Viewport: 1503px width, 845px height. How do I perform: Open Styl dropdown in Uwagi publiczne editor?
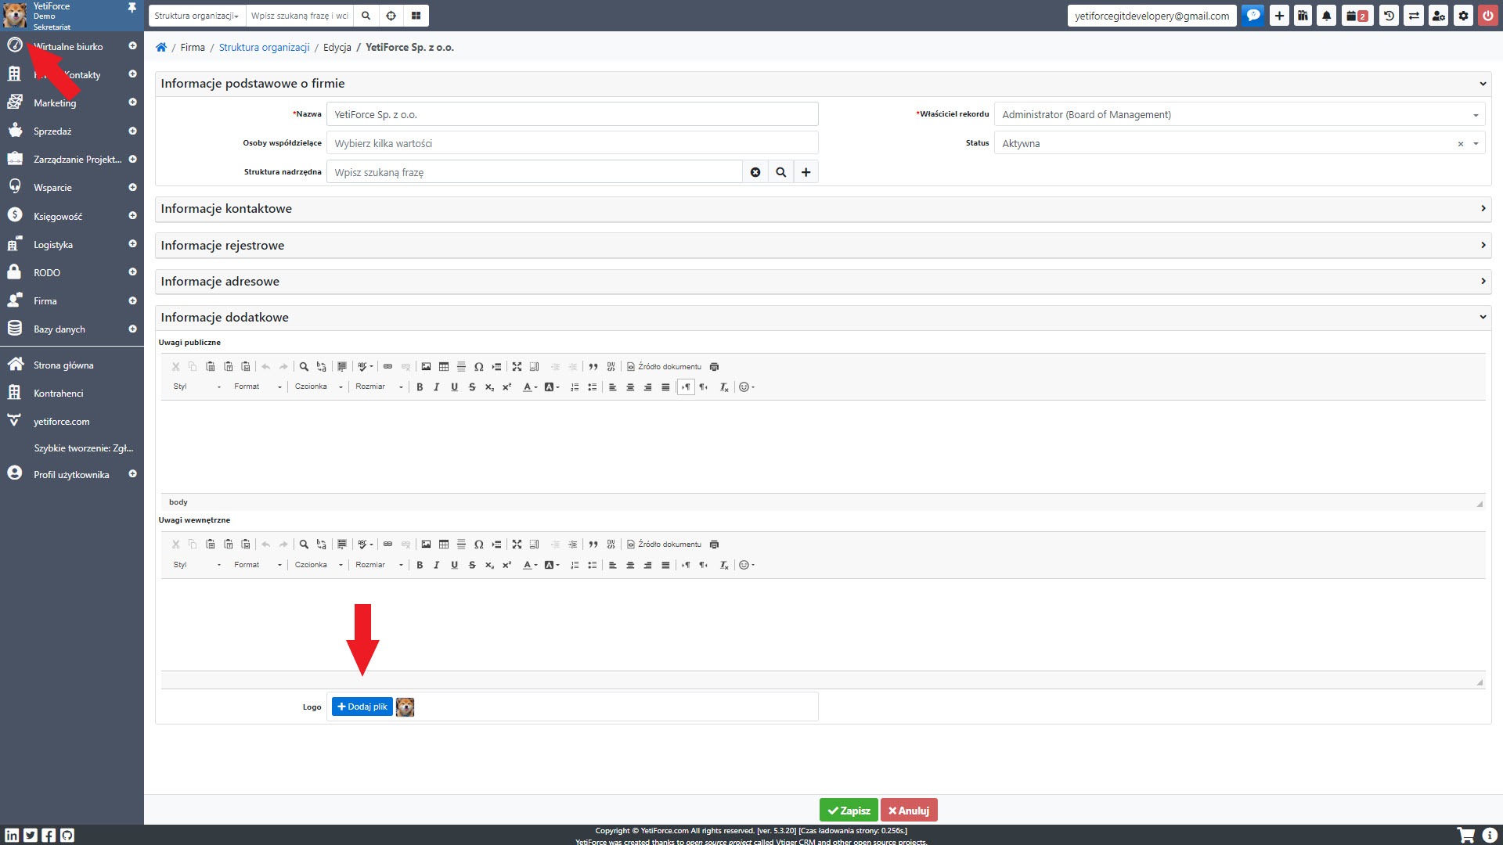point(196,387)
